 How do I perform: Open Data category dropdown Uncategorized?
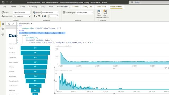(x=84, y=13)
